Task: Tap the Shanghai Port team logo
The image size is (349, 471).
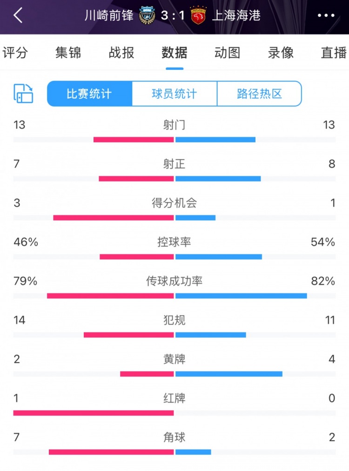Action: click(198, 16)
